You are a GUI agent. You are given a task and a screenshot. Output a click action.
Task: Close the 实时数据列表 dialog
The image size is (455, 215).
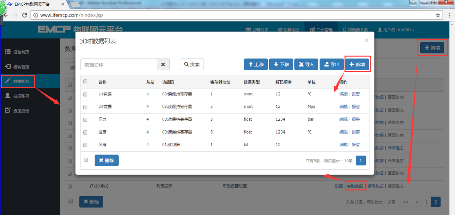(x=366, y=40)
